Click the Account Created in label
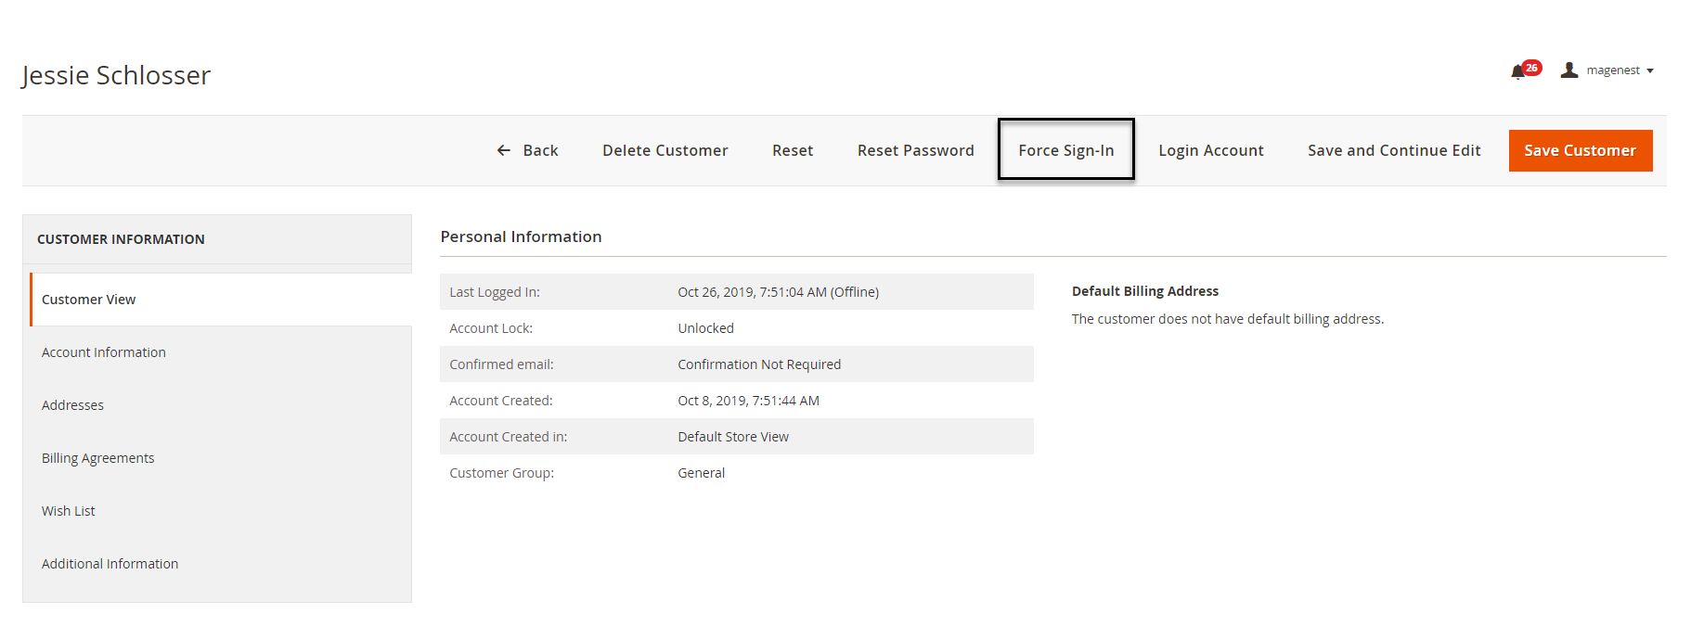This screenshot has height=626, width=1691. (x=508, y=437)
